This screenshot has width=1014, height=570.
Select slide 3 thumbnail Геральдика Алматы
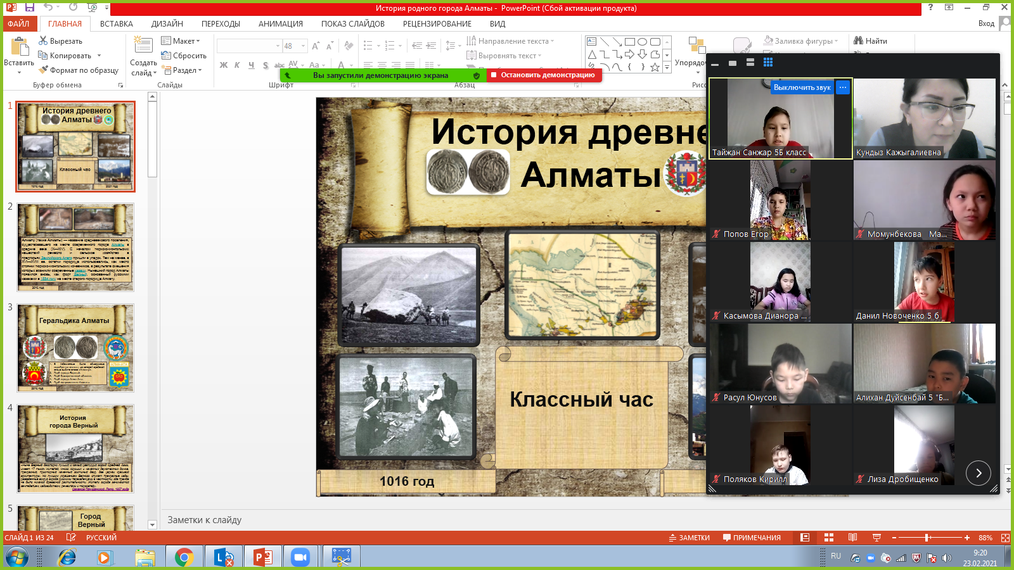(75, 348)
